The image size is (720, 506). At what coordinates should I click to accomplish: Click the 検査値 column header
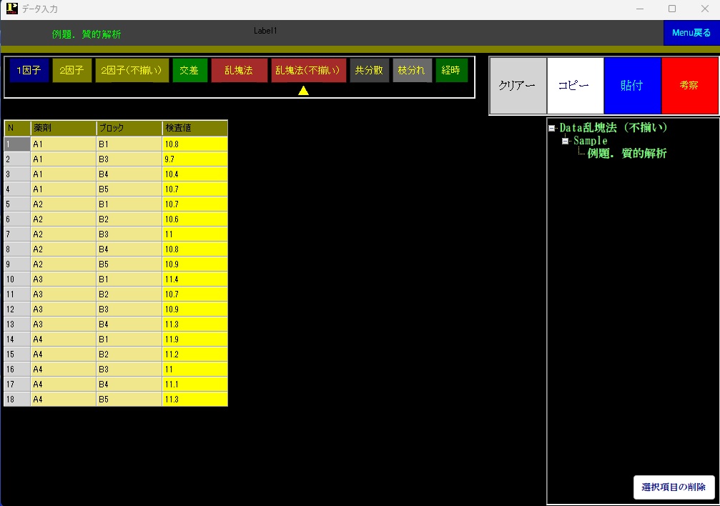(x=194, y=128)
